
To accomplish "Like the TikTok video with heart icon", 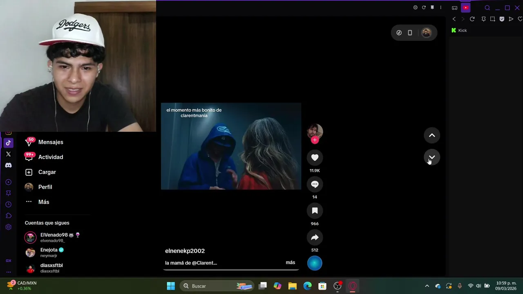I will pyautogui.click(x=315, y=158).
